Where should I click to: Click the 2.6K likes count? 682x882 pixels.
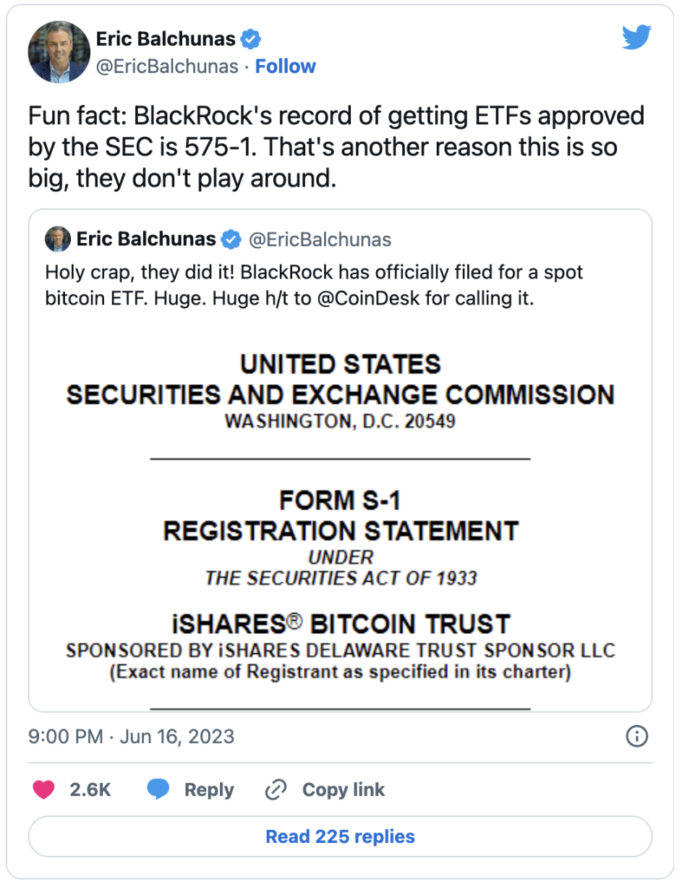tap(90, 790)
